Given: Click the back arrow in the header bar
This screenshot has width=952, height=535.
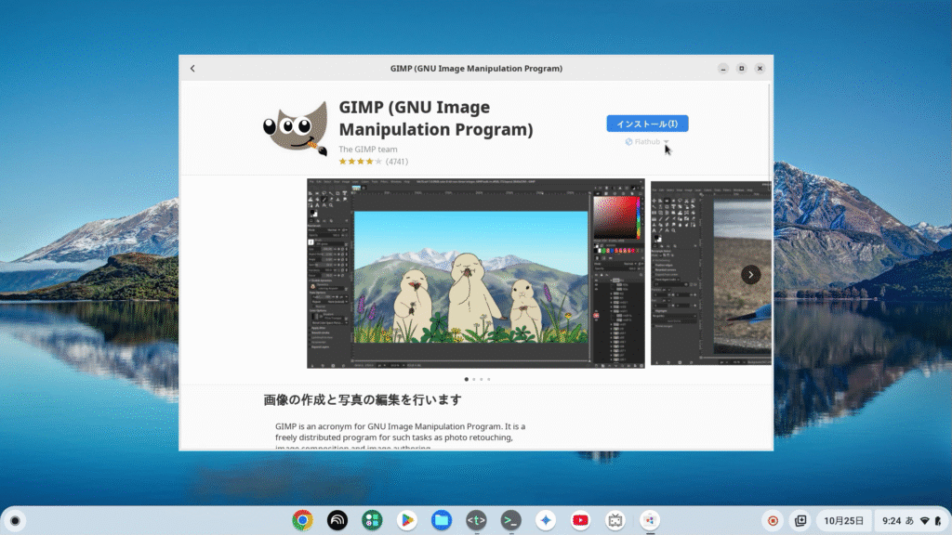Looking at the screenshot, I should coord(192,69).
